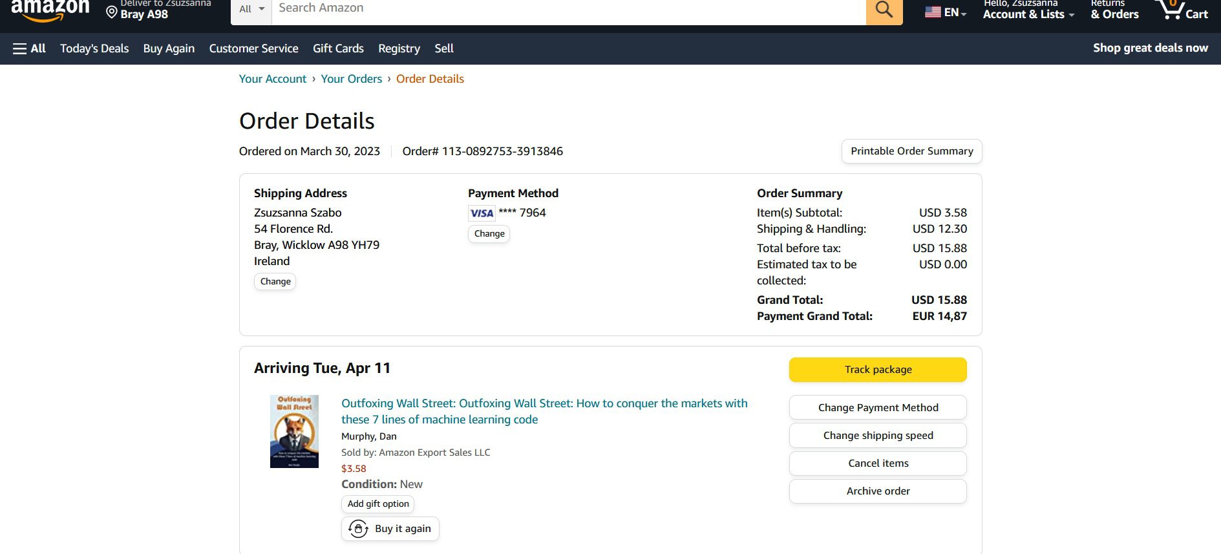Click the Cancel items button

pyautogui.click(x=878, y=463)
